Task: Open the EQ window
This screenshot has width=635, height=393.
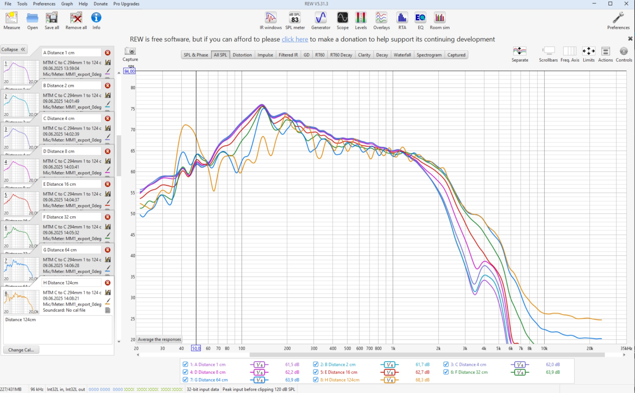Action: [x=420, y=21]
